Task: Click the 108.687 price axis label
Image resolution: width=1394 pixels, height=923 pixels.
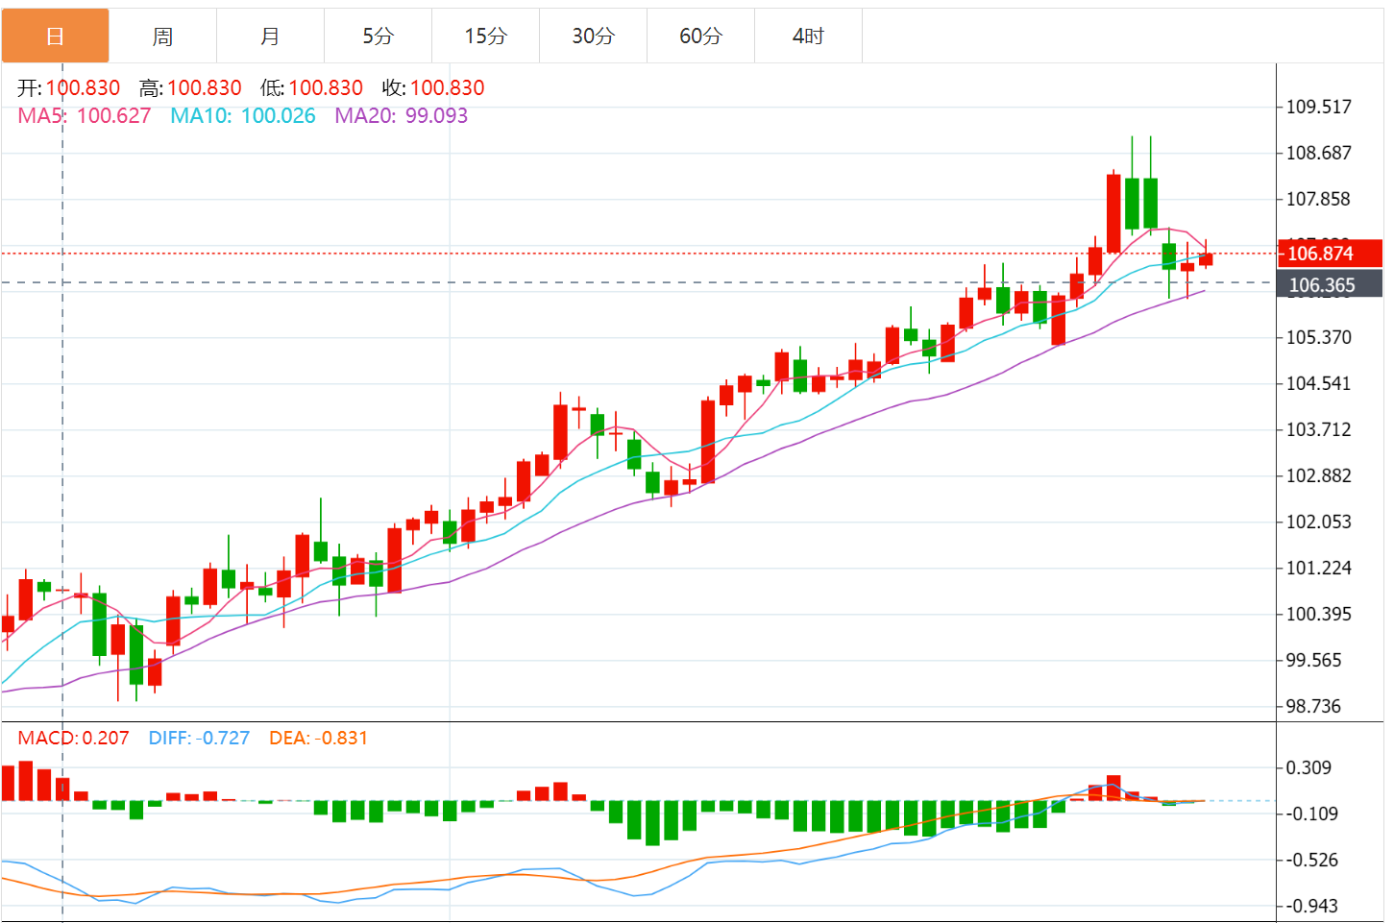Action: coord(1319,153)
